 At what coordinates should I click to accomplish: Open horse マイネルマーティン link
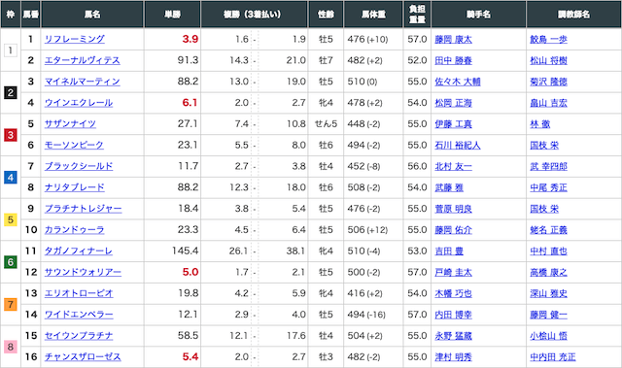point(82,82)
